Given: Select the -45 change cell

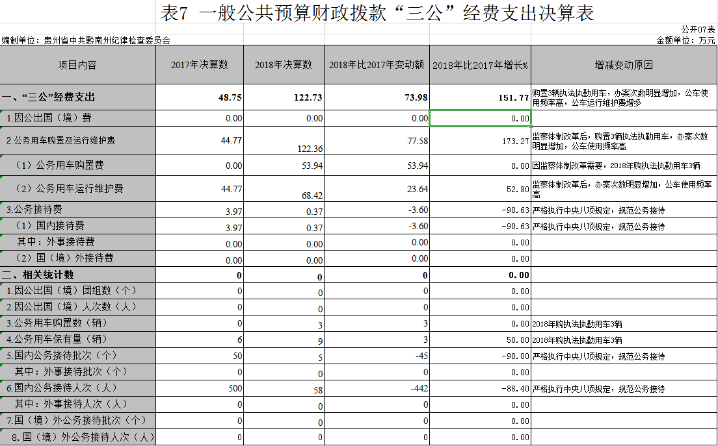Looking at the screenshot, I should [x=377, y=356].
